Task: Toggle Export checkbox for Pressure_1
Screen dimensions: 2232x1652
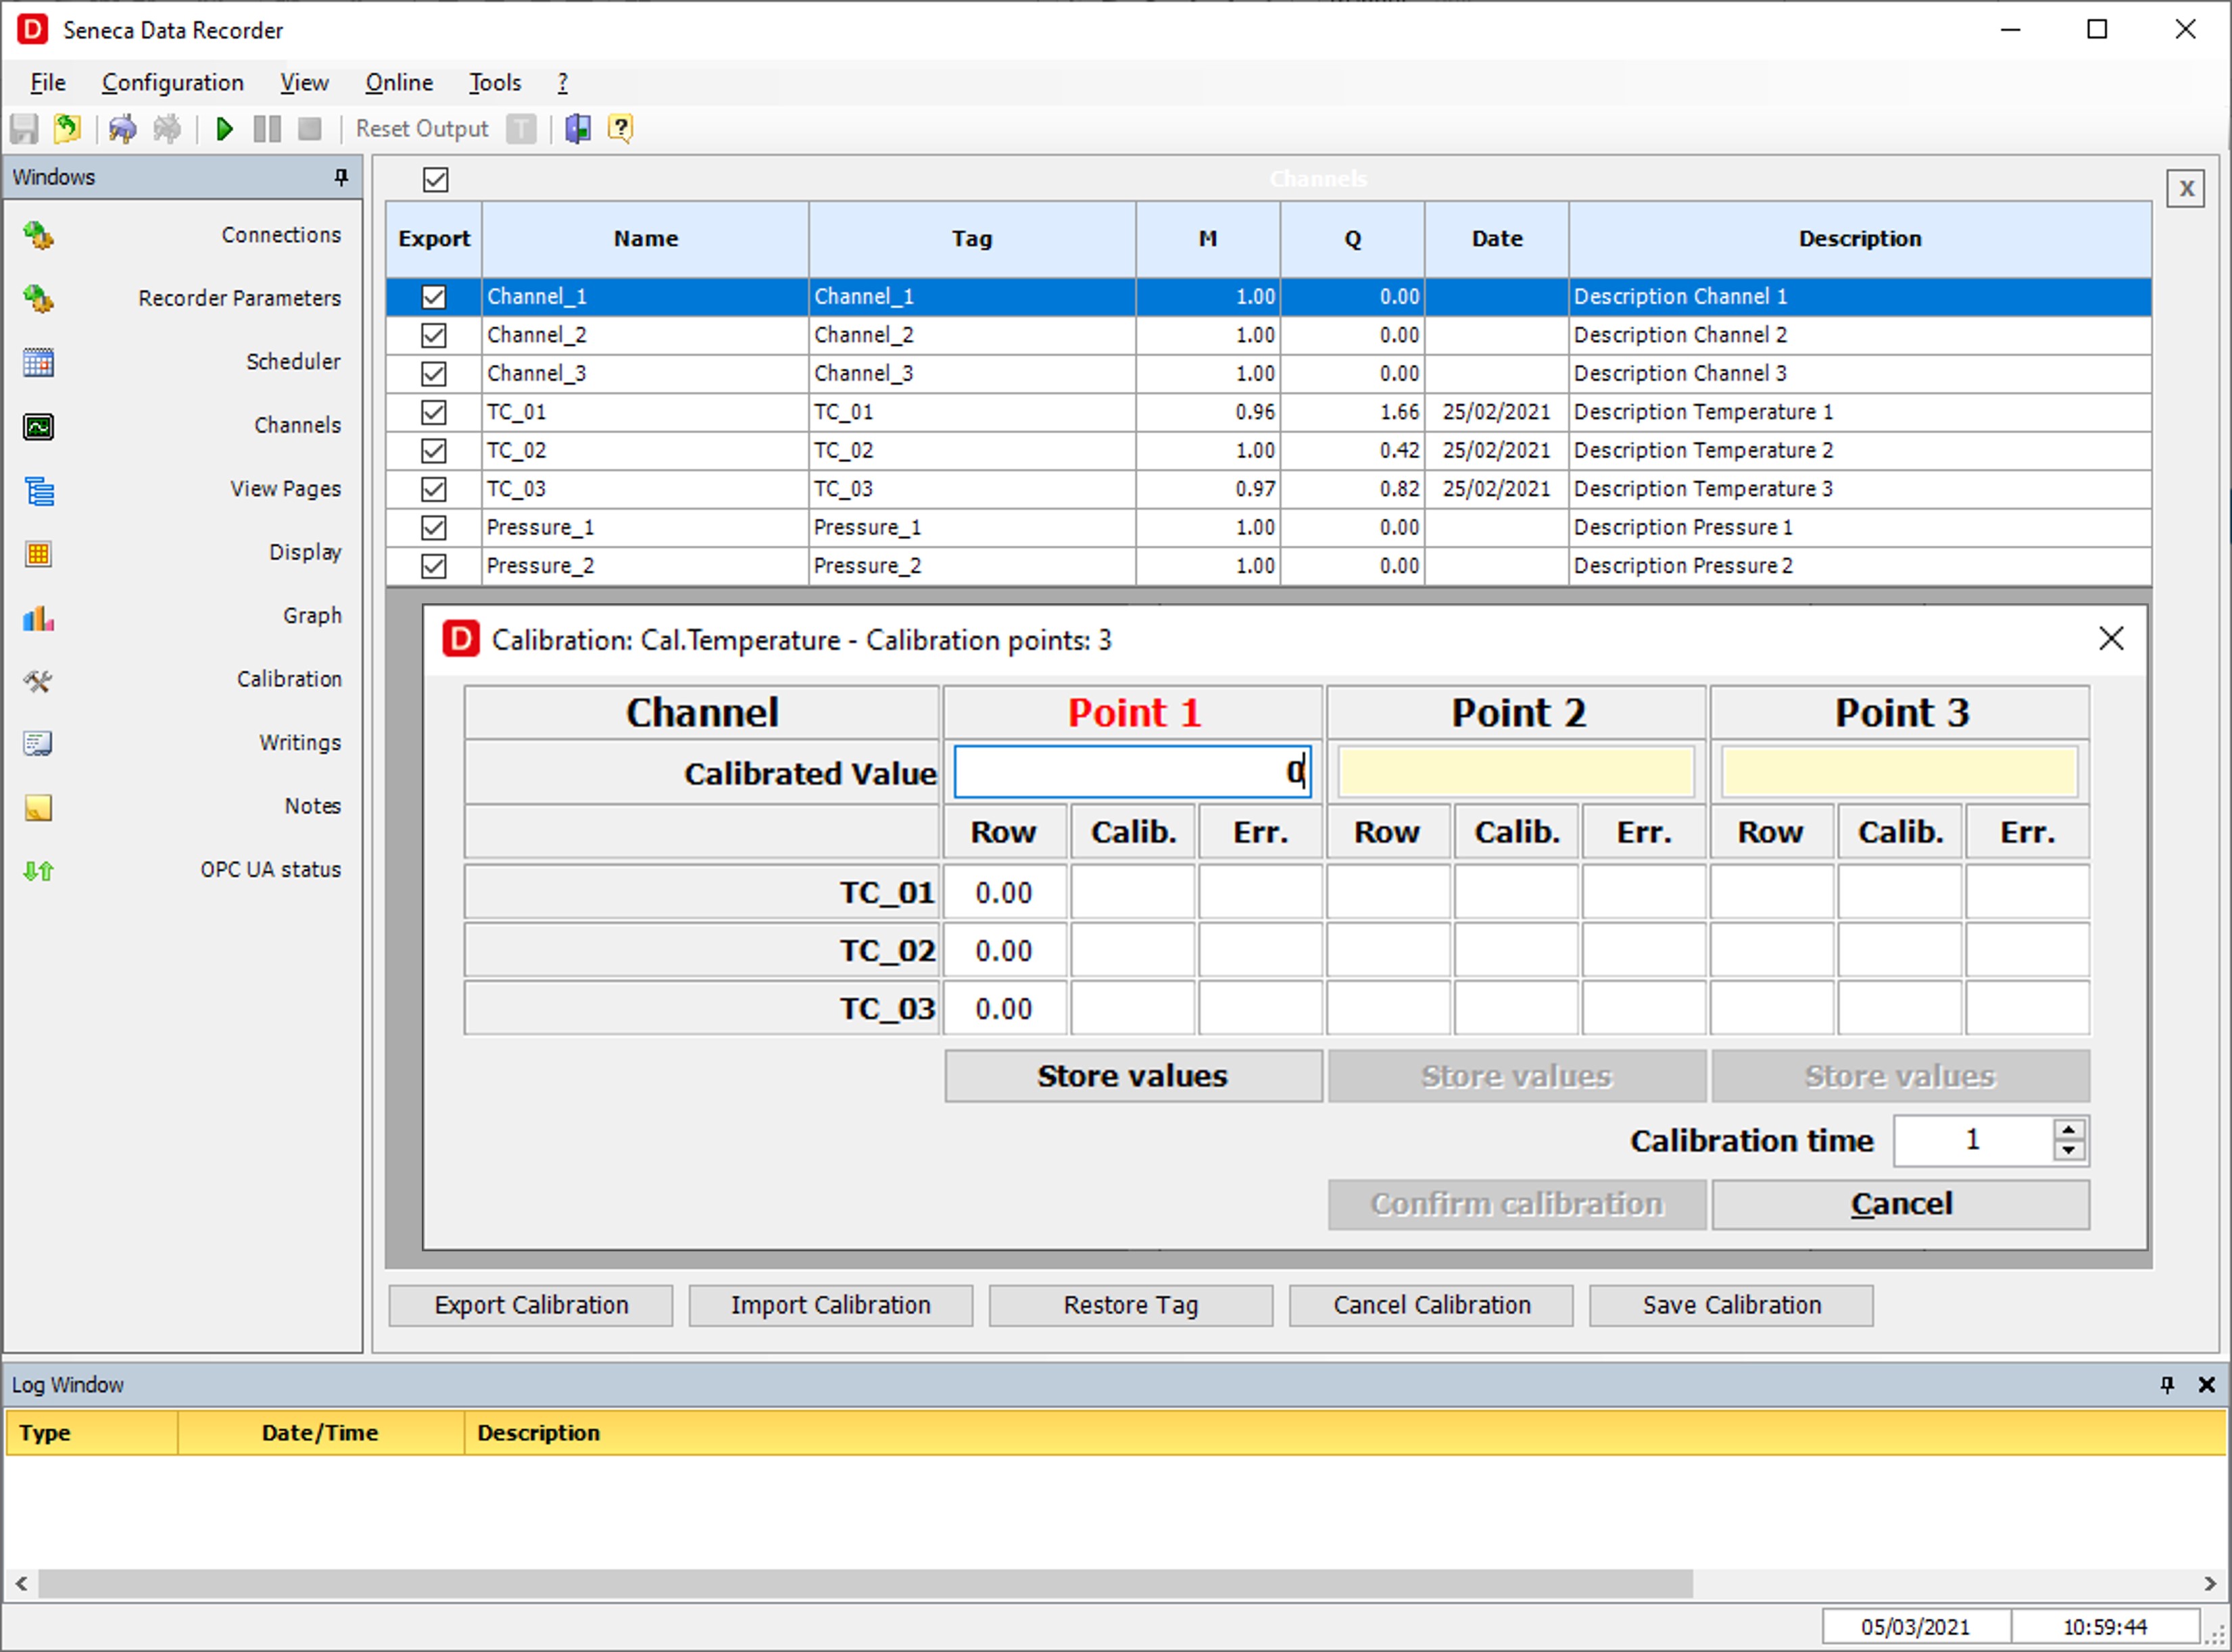Action: tap(433, 528)
